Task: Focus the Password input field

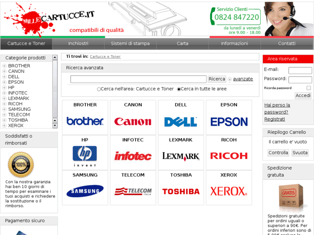Action: (300, 80)
